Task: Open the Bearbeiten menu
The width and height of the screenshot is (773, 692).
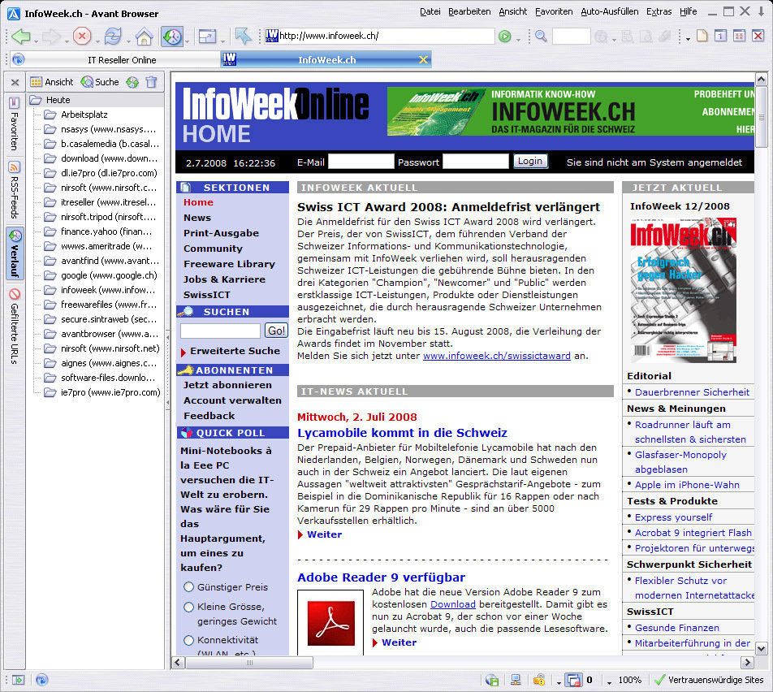Action: [469, 12]
